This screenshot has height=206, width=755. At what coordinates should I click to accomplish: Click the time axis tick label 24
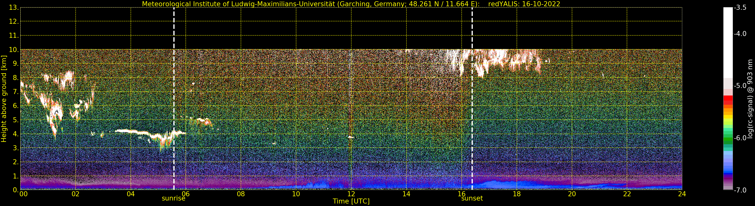click(x=682, y=194)
